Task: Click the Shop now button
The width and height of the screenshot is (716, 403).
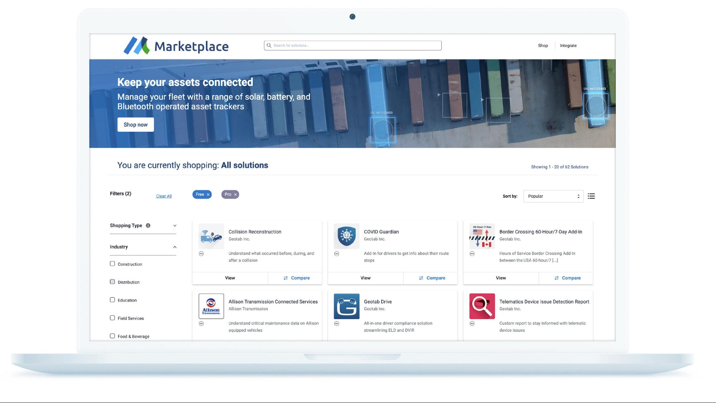Action: coord(135,124)
